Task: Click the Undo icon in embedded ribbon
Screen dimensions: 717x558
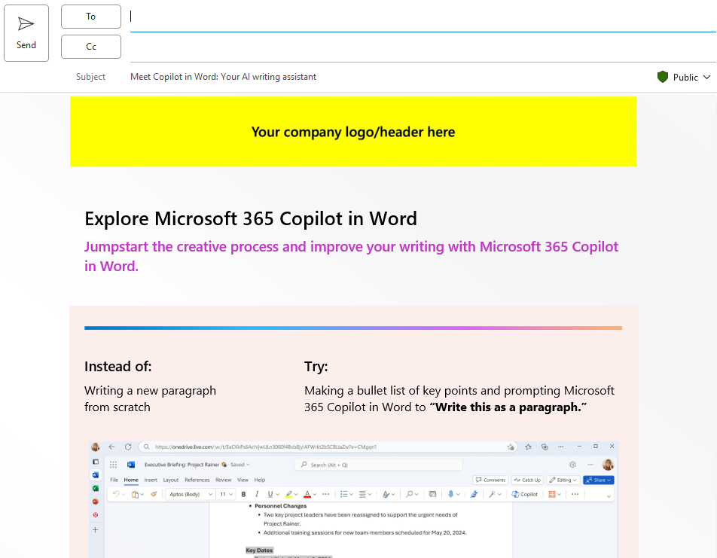Action: coord(116,494)
